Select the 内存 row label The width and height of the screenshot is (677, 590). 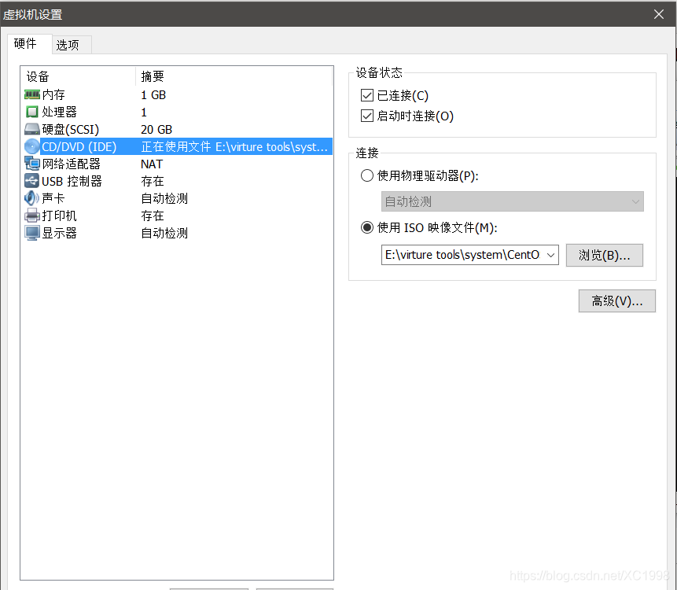coord(53,94)
